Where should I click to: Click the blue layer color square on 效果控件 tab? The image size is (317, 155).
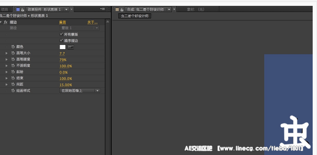18,9
